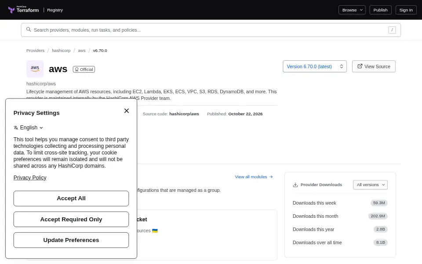Click the hashicorp breadcrumb

click(x=61, y=50)
